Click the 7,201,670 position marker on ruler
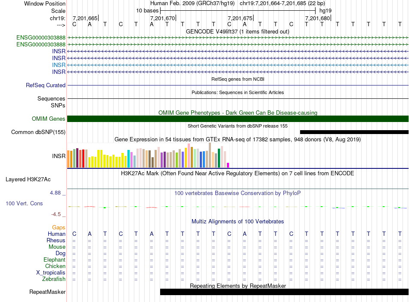 click(163, 18)
